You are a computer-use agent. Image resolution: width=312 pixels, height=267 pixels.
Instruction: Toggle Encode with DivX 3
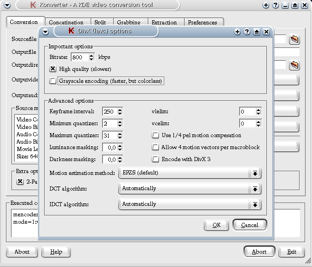(155, 159)
